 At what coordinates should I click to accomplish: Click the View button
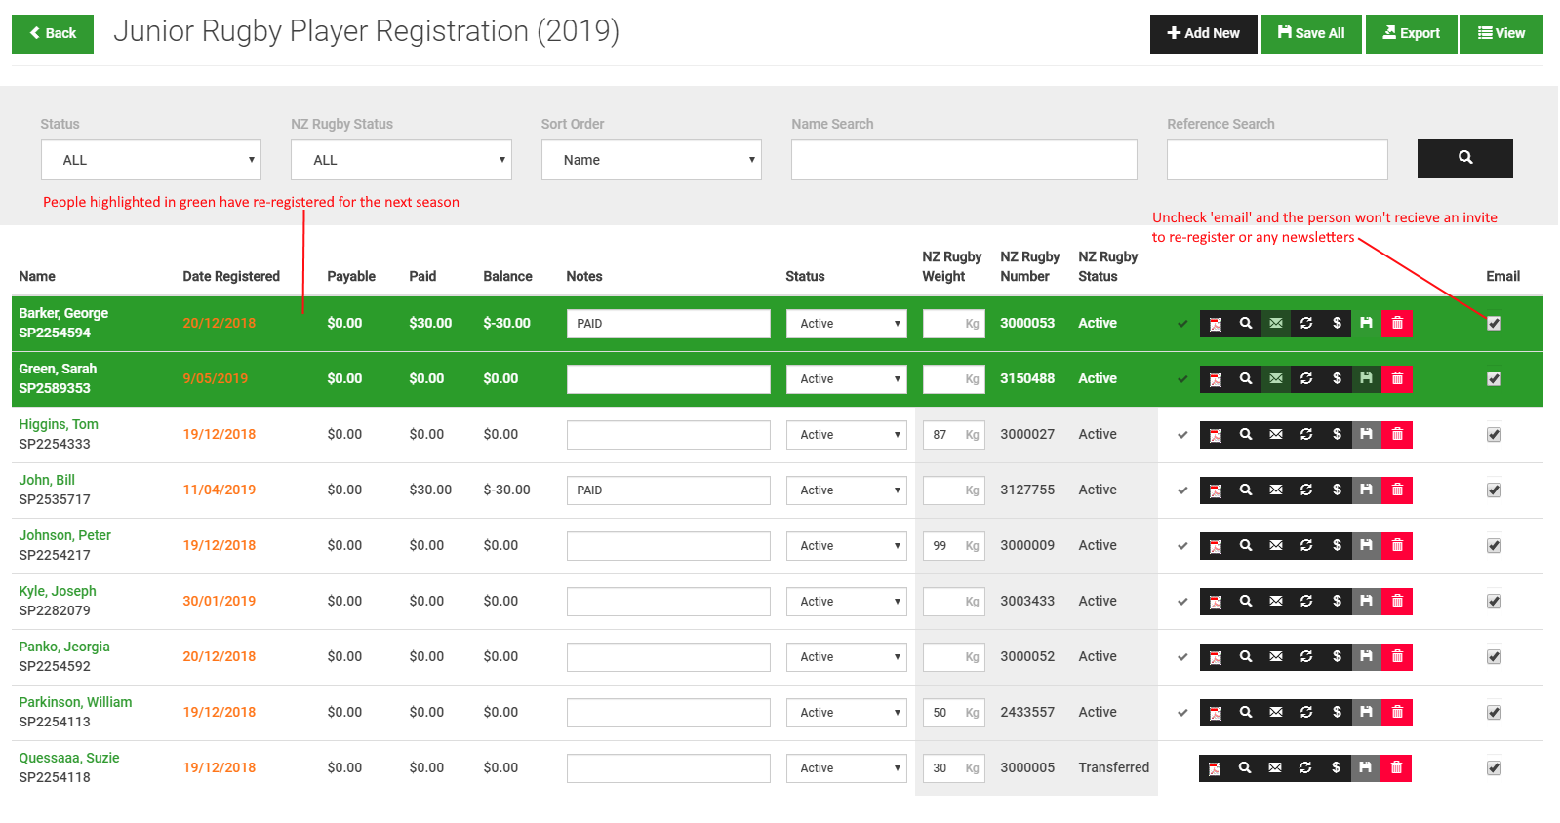click(1501, 33)
